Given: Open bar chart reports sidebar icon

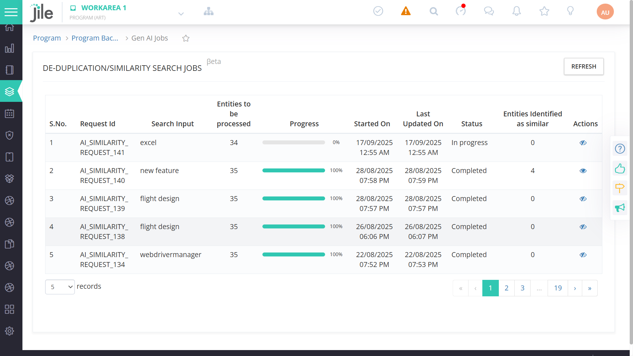Looking at the screenshot, I should [x=10, y=48].
